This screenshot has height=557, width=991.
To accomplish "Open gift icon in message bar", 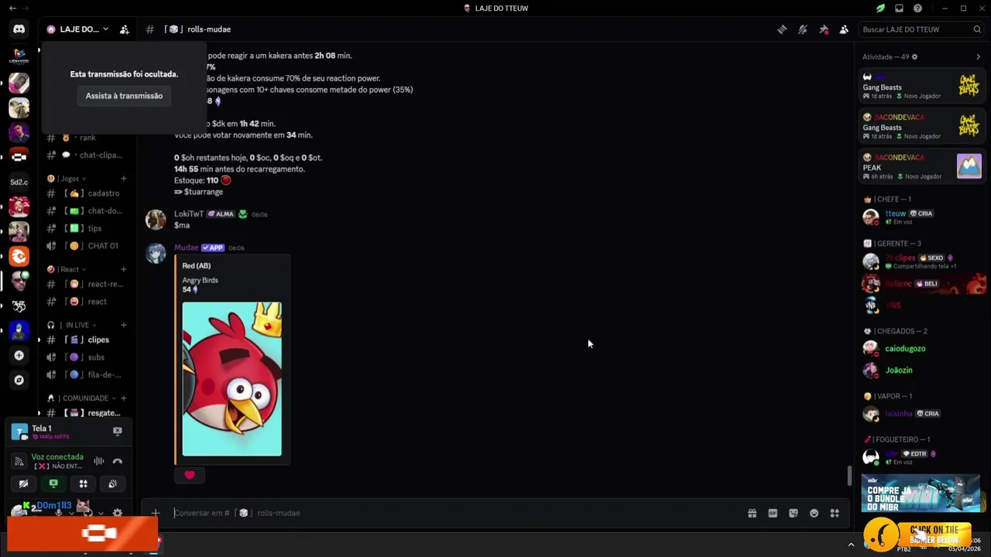I will pyautogui.click(x=752, y=513).
